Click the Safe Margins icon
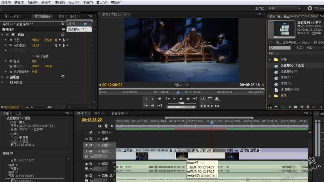The image size is (324, 182). click(210, 99)
